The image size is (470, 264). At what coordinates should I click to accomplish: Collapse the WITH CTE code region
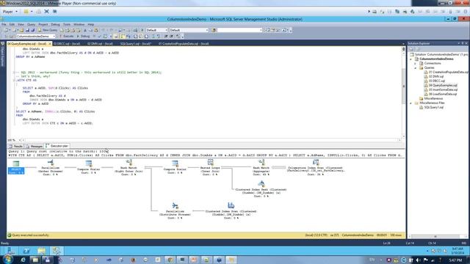14,80
